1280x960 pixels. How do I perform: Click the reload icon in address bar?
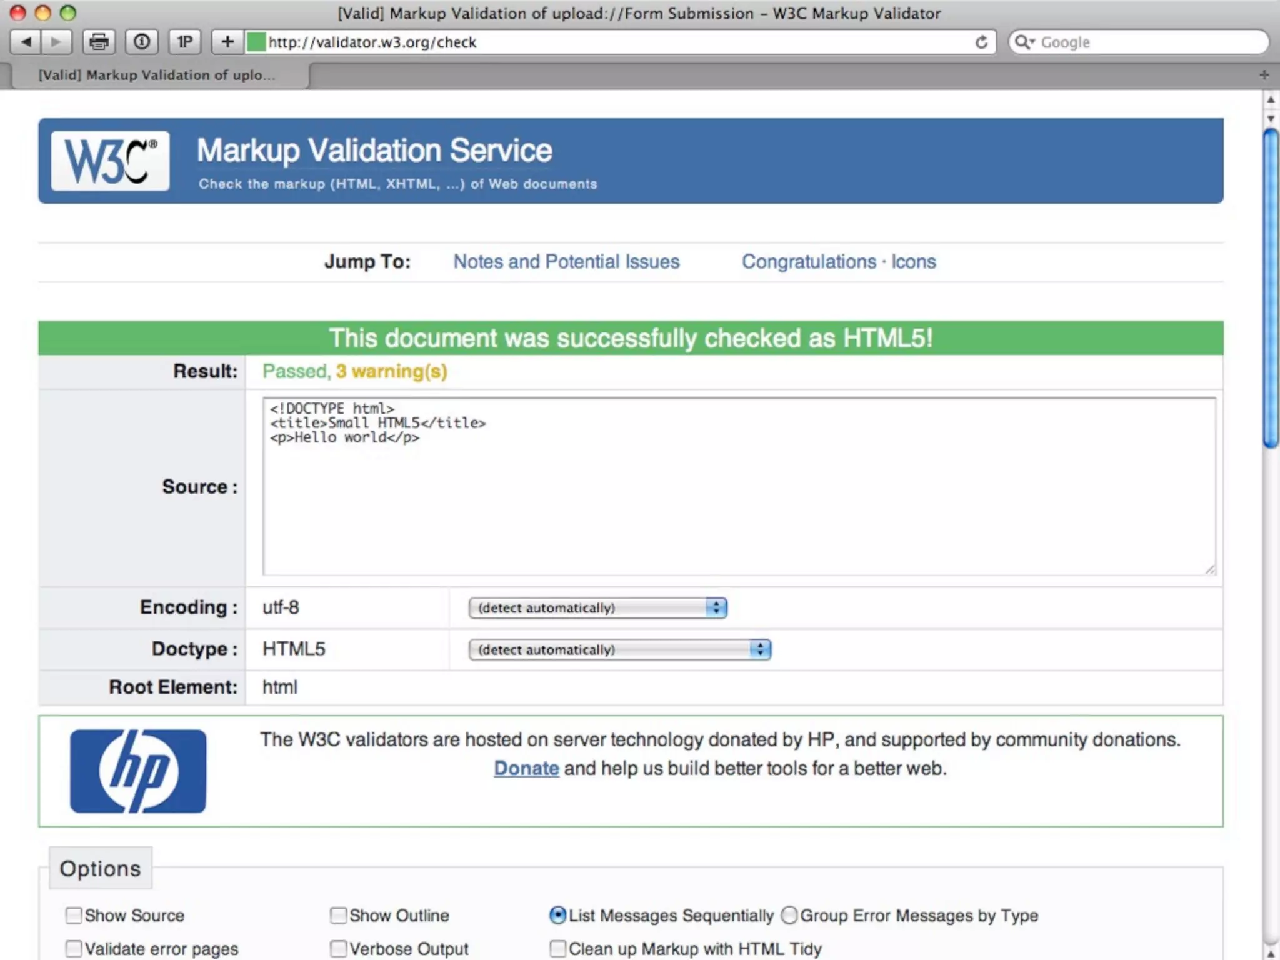(x=981, y=42)
